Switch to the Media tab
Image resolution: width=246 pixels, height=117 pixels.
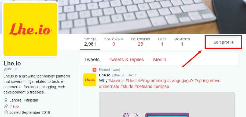160,60
